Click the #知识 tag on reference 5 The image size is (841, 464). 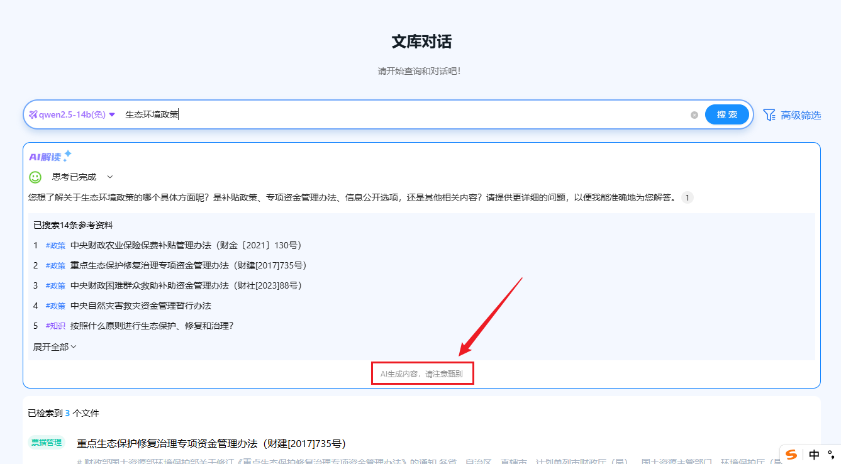[55, 326]
